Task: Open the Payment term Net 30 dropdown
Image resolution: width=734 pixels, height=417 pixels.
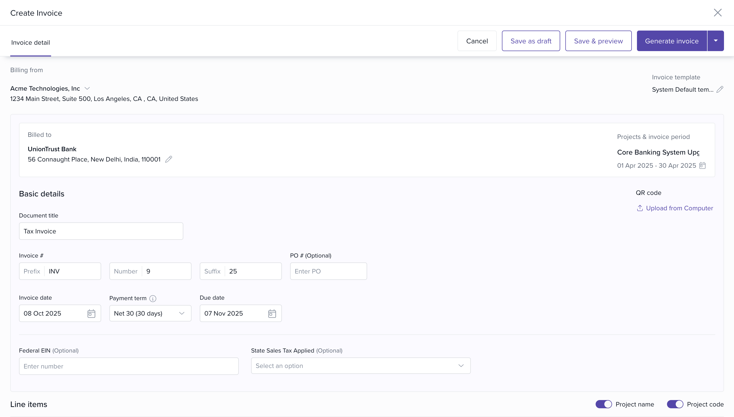Action: [150, 313]
